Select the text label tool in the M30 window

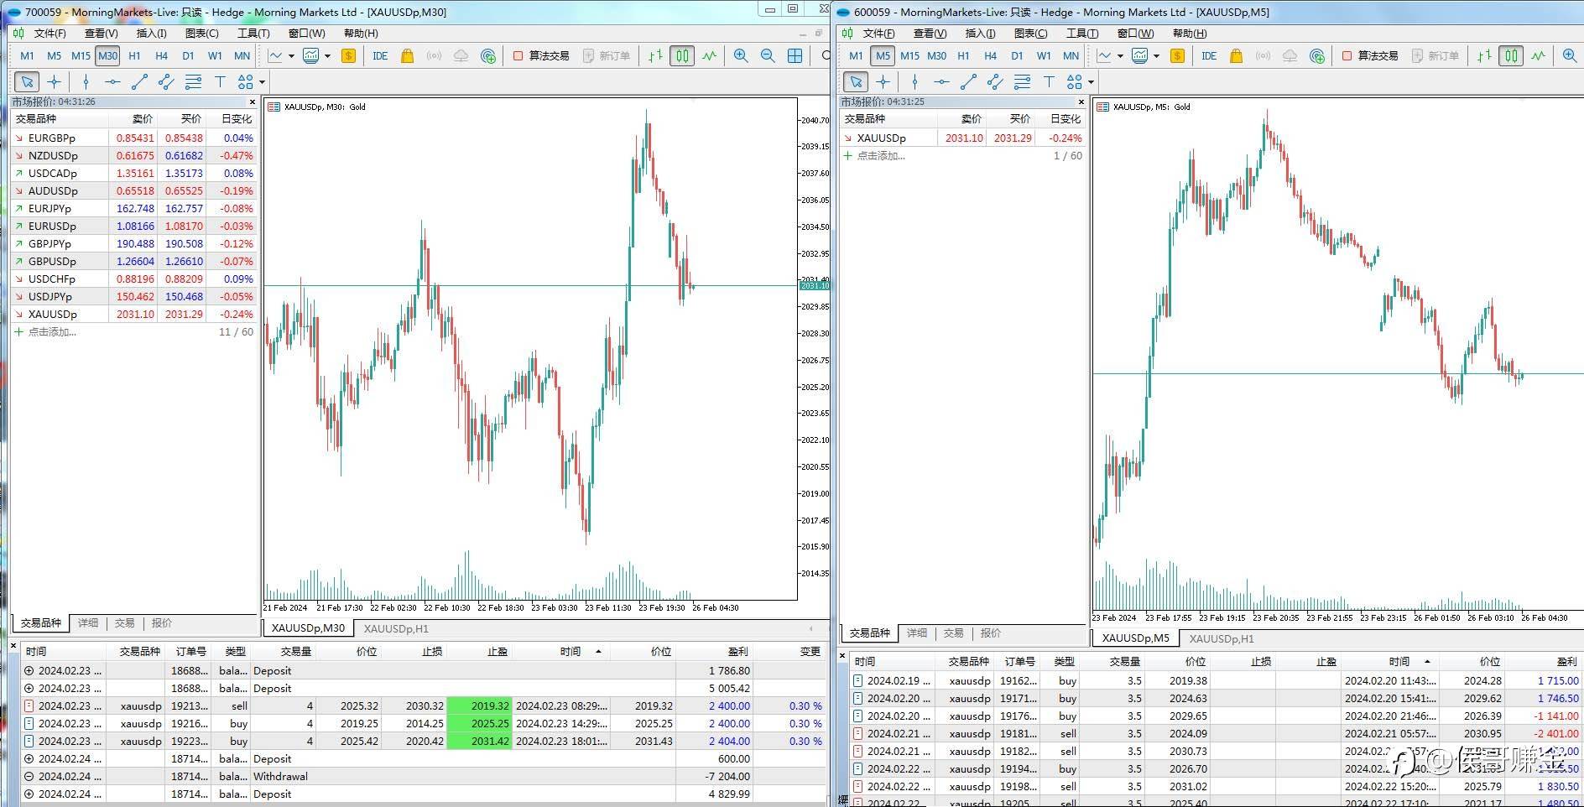pyautogui.click(x=220, y=81)
